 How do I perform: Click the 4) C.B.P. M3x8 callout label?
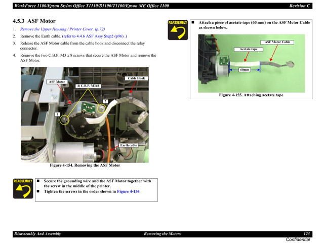pos(89,86)
